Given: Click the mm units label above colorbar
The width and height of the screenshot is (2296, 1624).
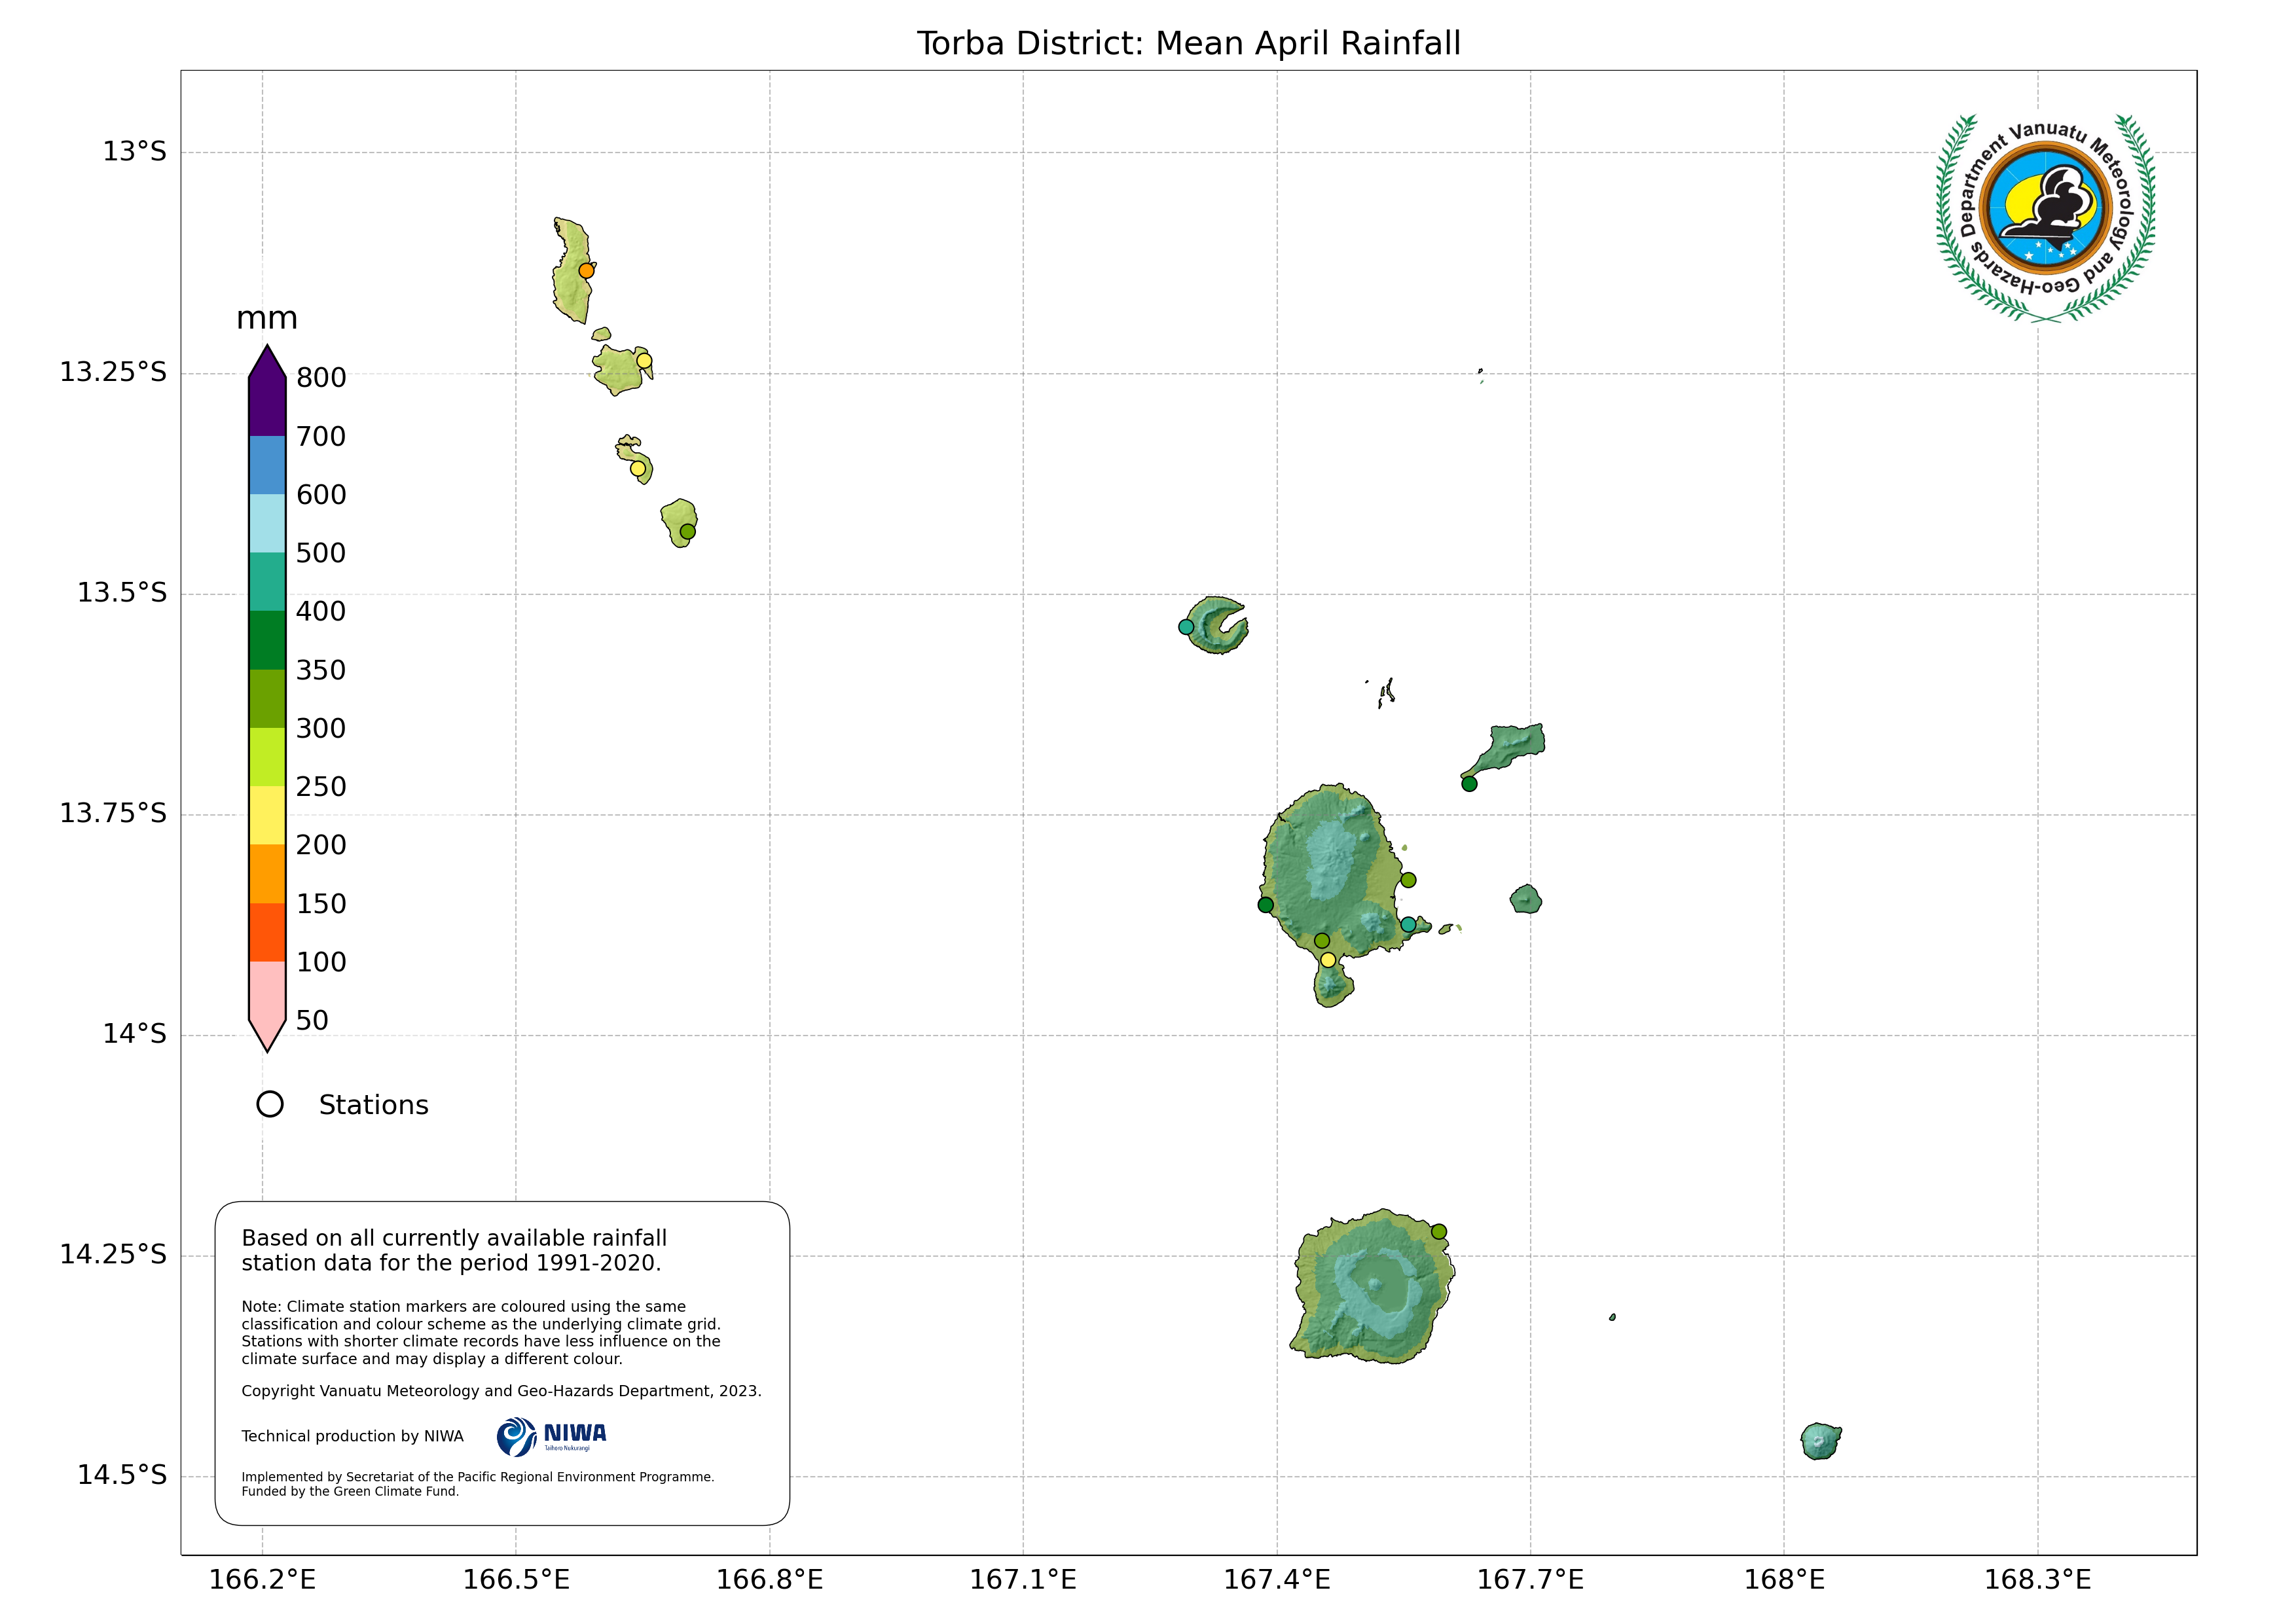Looking at the screenshot, I should pos(267,318).
